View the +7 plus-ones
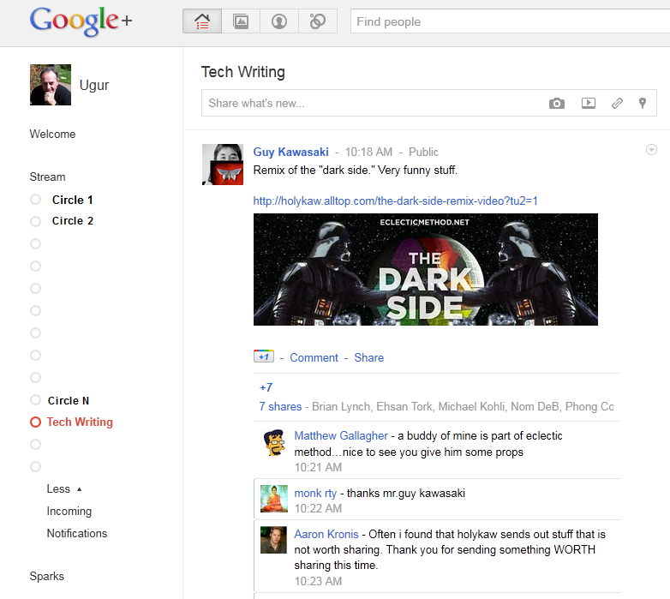 266,387
